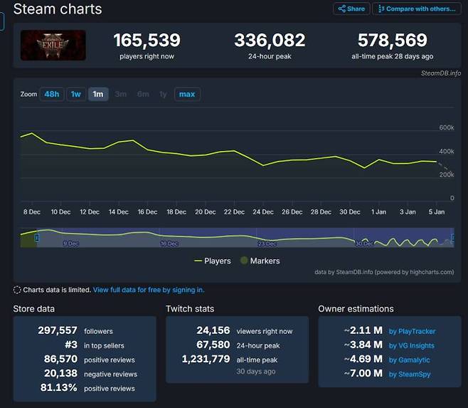The image size is (468, 408).
Task: Click the 30 days ago label
Action: click(256, 372)
